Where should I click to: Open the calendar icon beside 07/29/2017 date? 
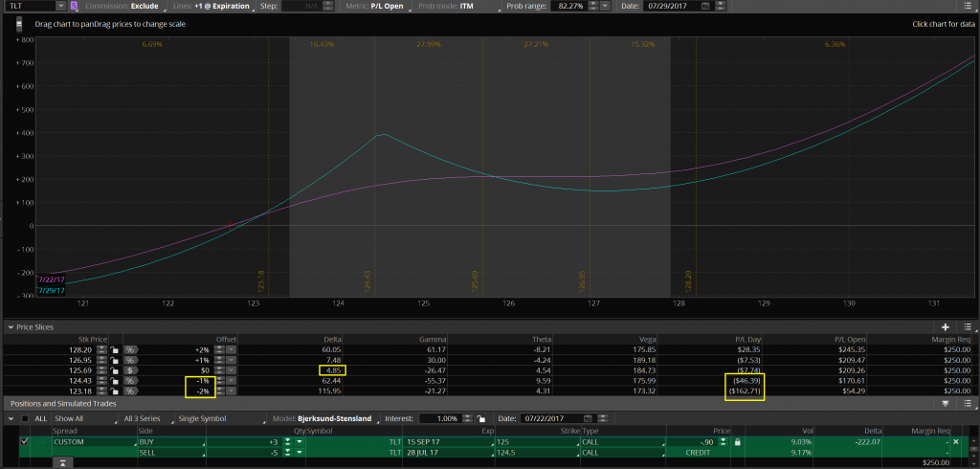click(x=705, y=6)
